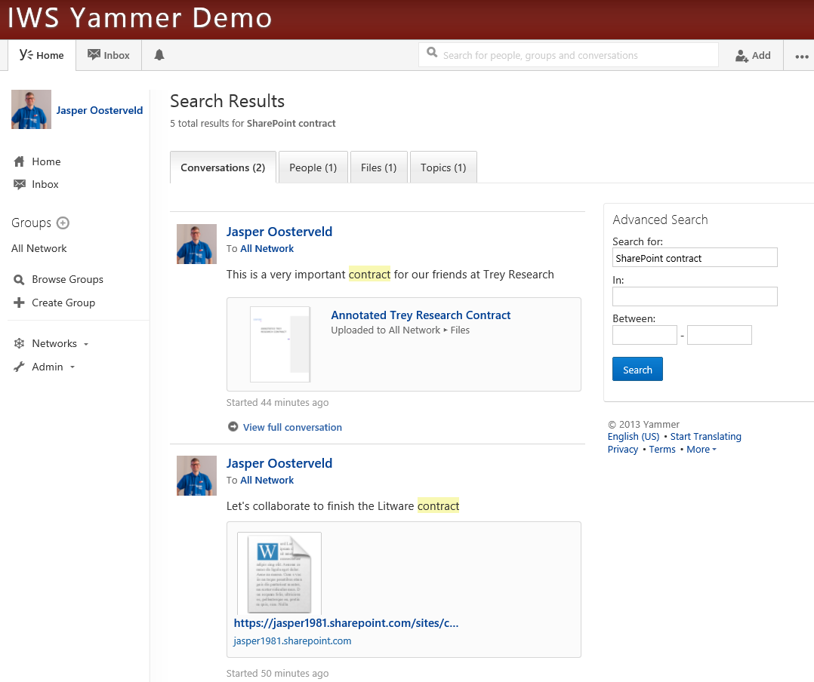Click the sidebar Inbox envelope icon
814x682 pixels.
pos(19,184)
